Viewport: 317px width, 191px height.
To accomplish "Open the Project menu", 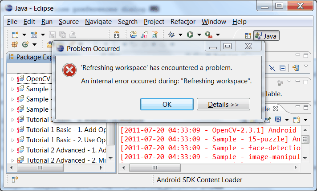I will 154,22.
